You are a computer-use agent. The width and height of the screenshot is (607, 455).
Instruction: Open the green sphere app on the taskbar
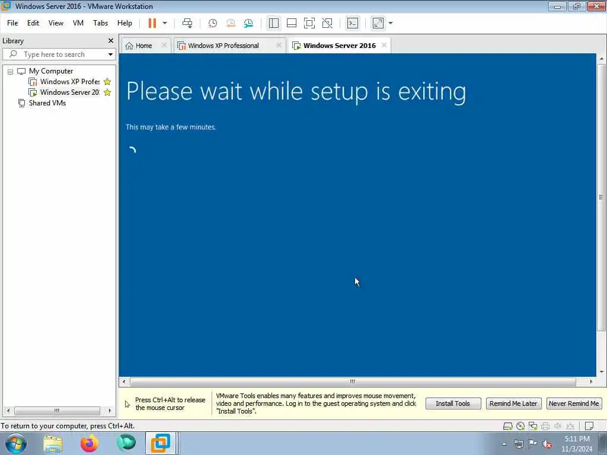126,443
